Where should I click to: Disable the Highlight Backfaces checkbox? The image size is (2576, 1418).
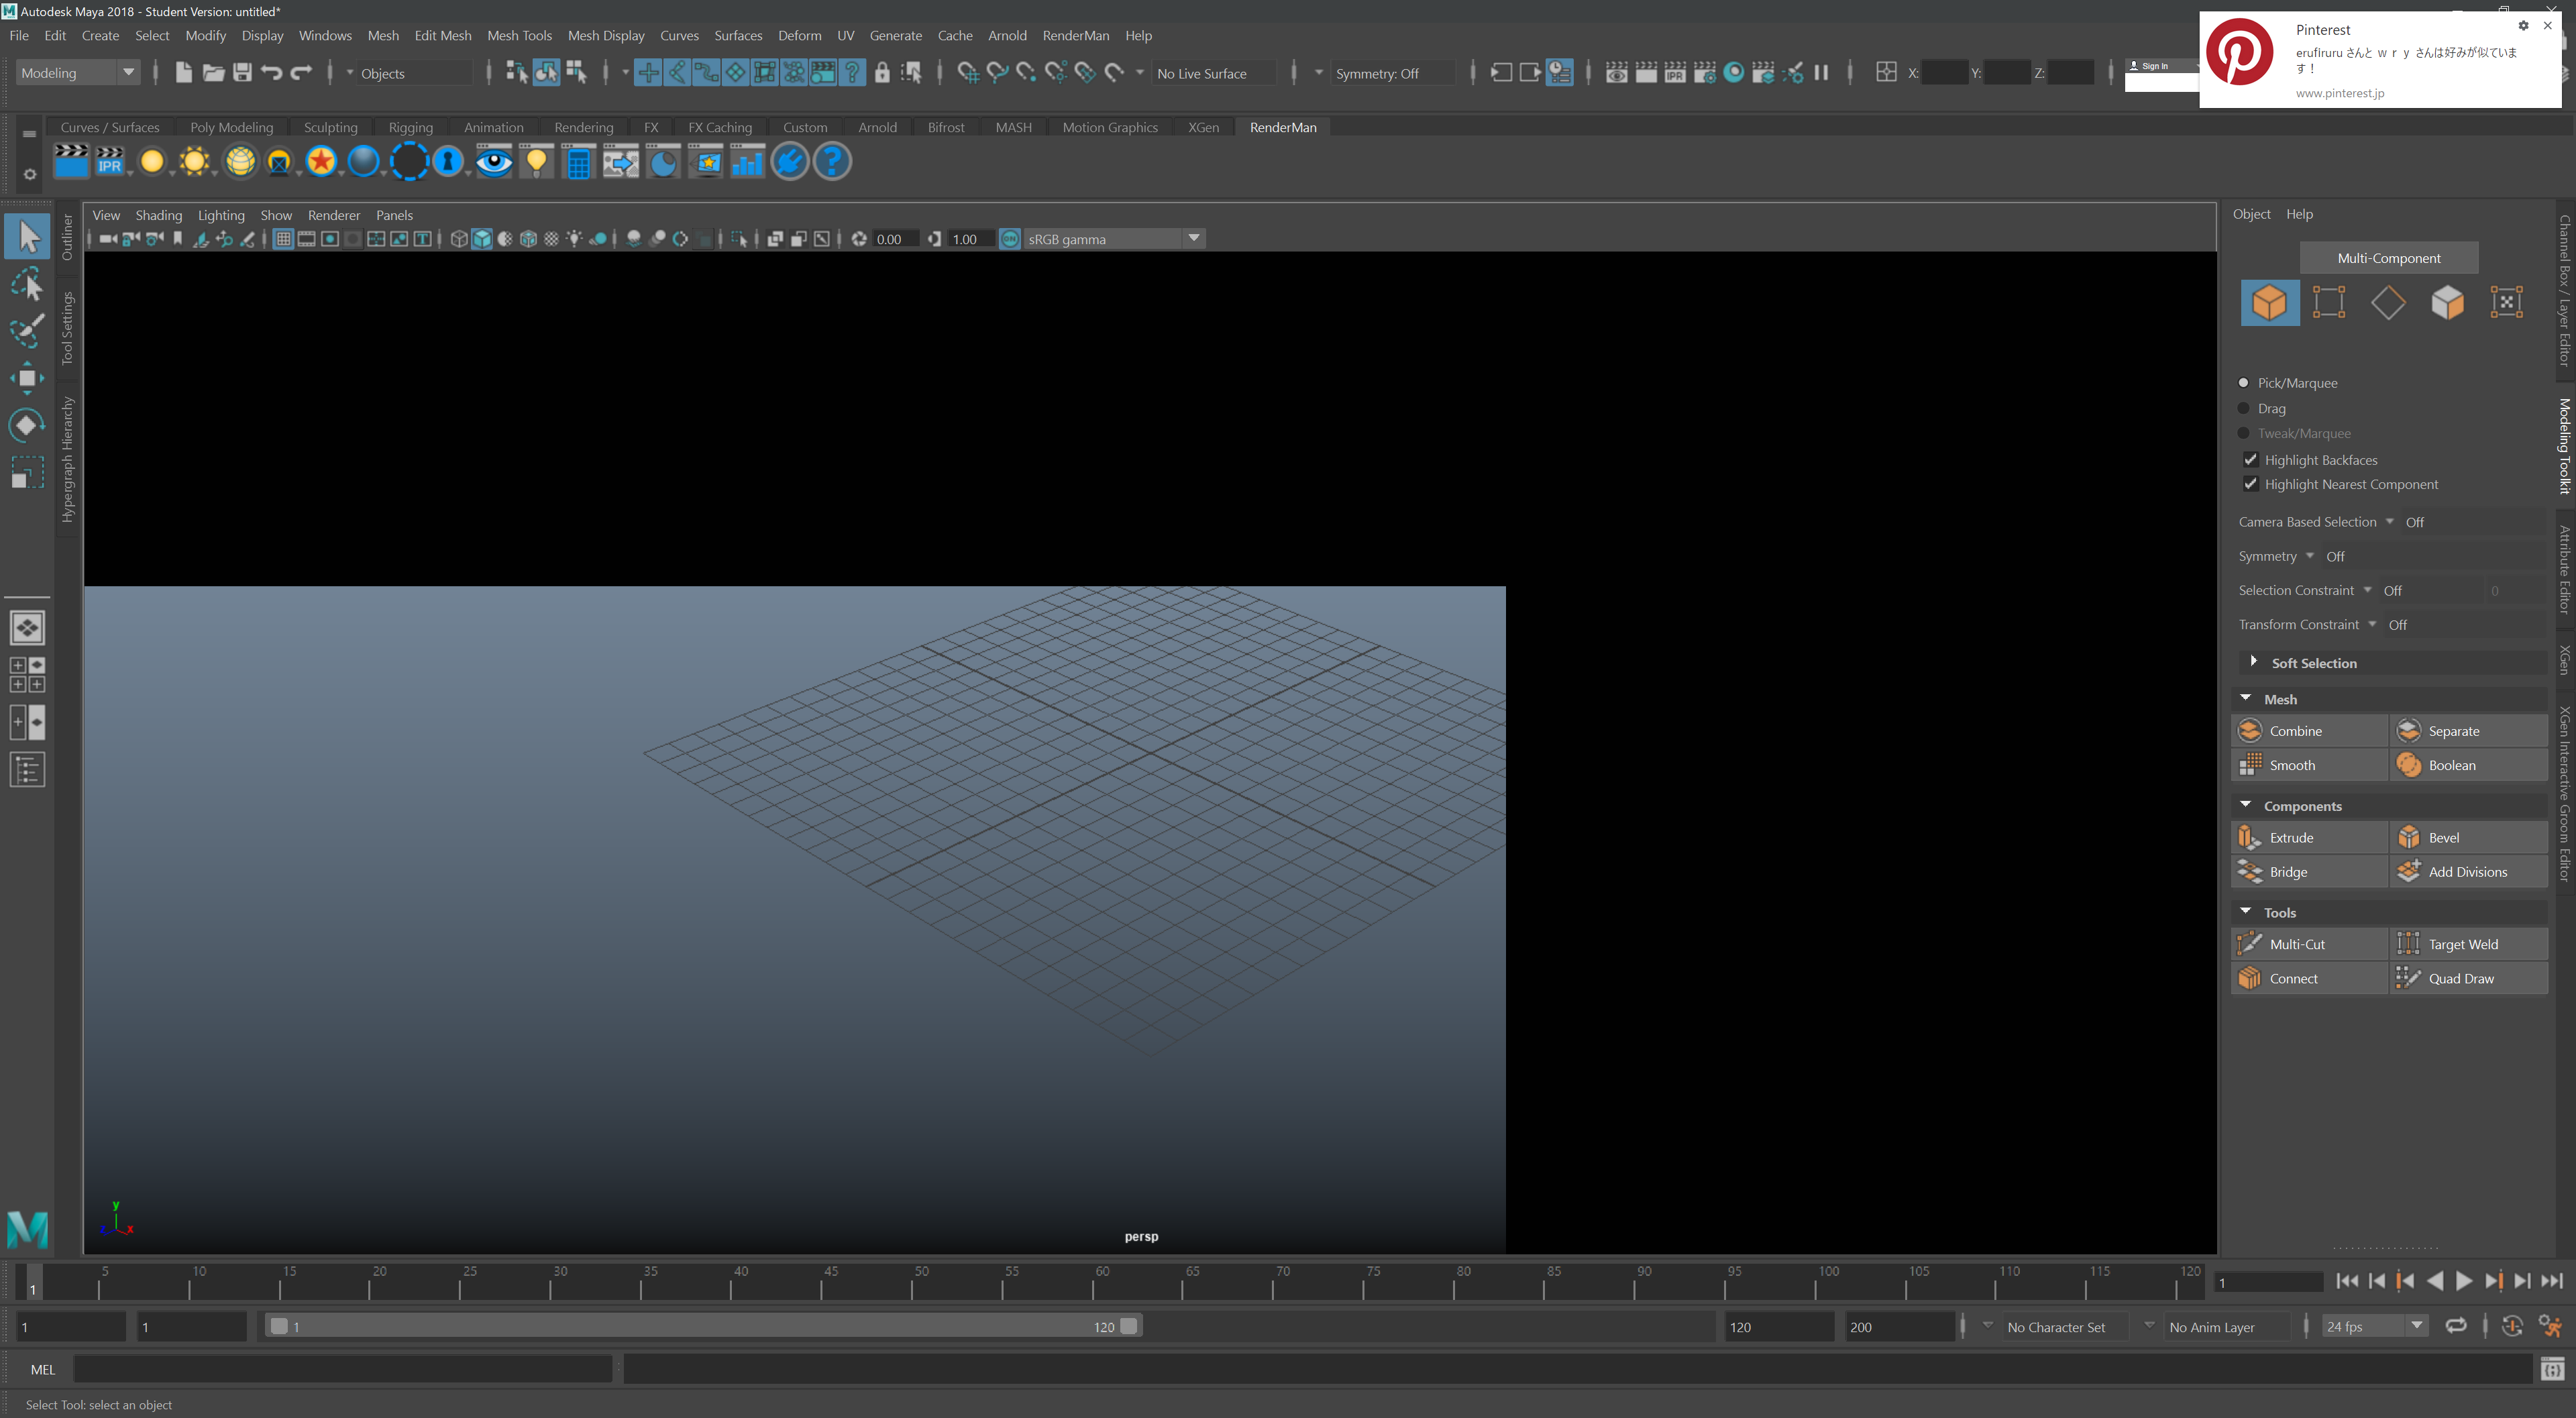click(2251, 459)
